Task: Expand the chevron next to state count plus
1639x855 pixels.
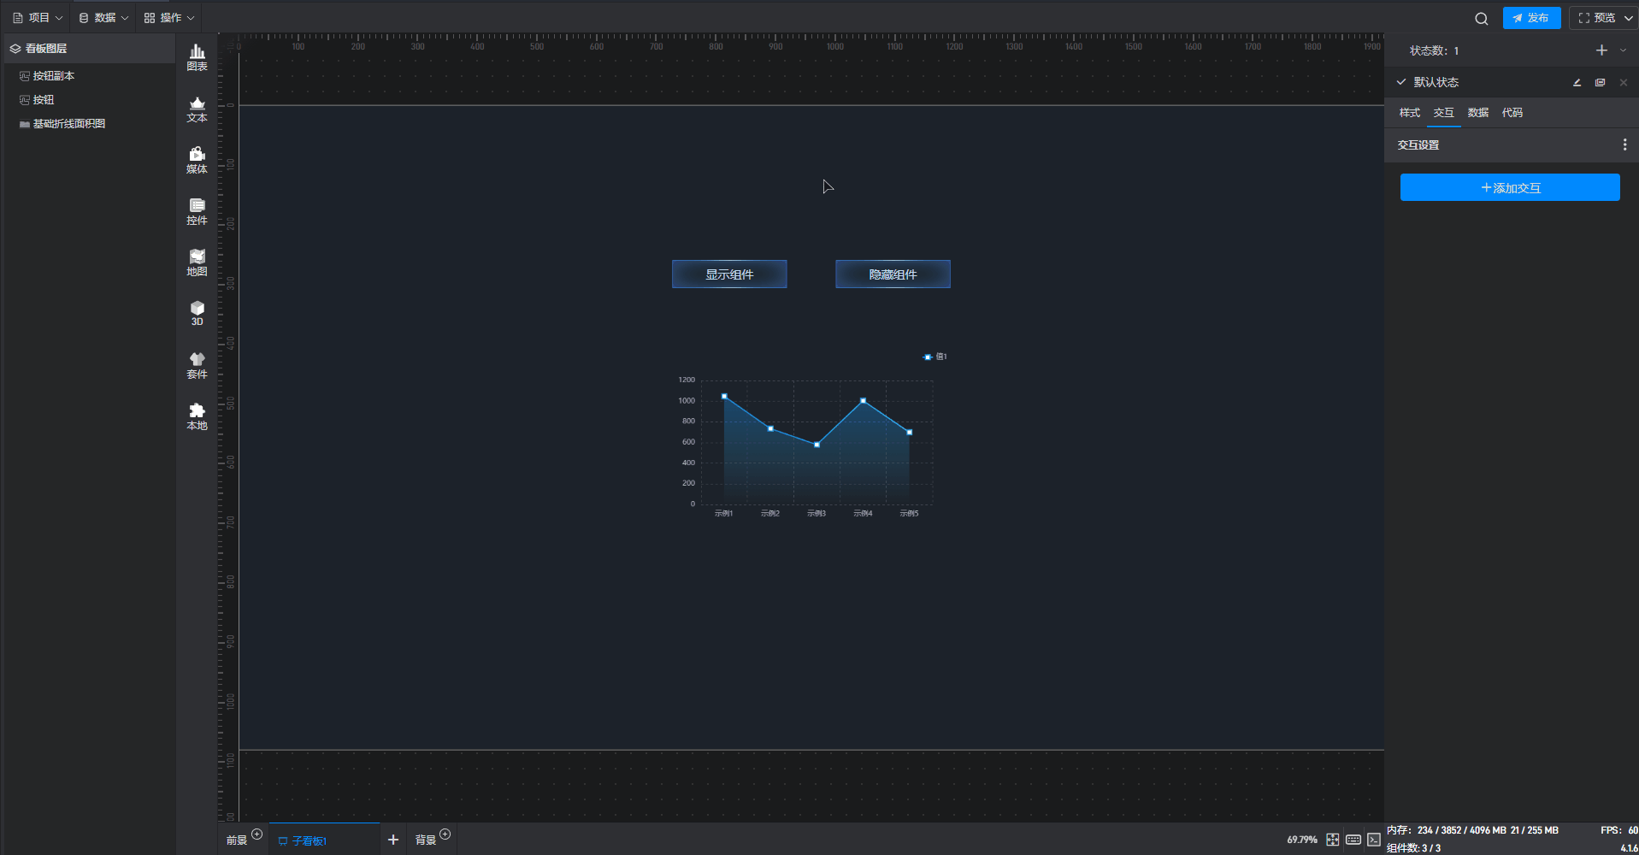Action: (x=1623, y=50)
